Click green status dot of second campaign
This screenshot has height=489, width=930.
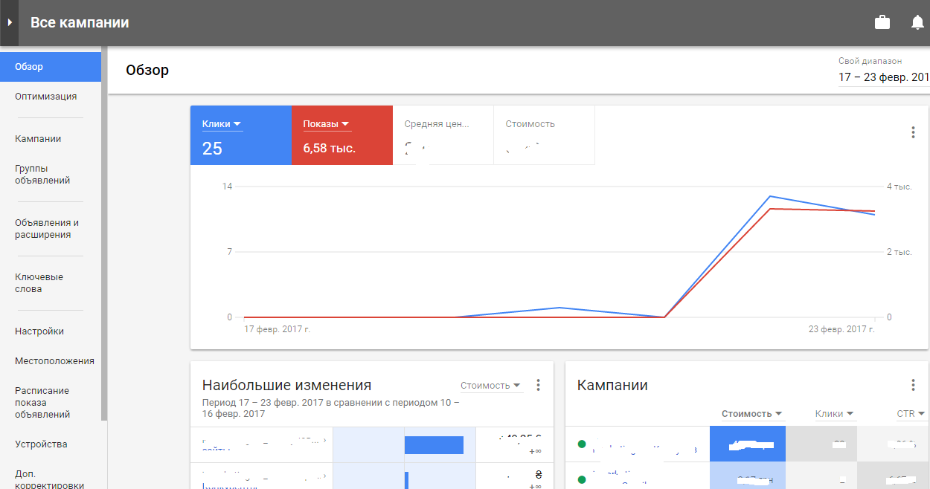[582, 479]
